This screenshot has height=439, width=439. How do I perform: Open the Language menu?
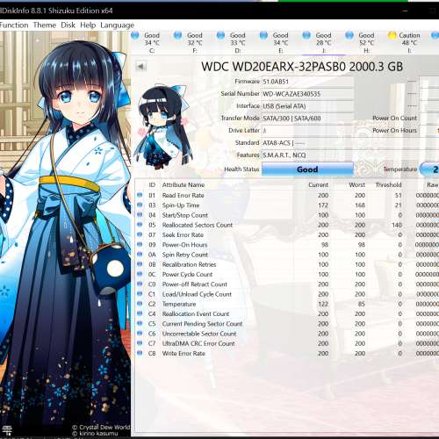click(x=117, y=25)
